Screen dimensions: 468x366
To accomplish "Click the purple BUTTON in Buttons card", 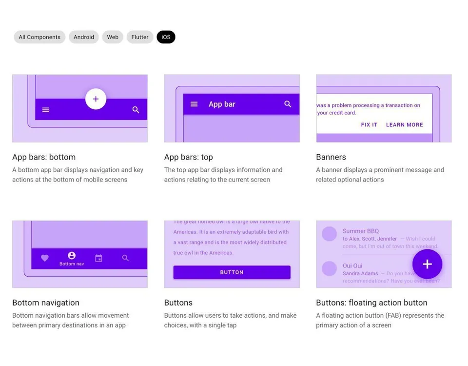I will (x=232, y=272).
